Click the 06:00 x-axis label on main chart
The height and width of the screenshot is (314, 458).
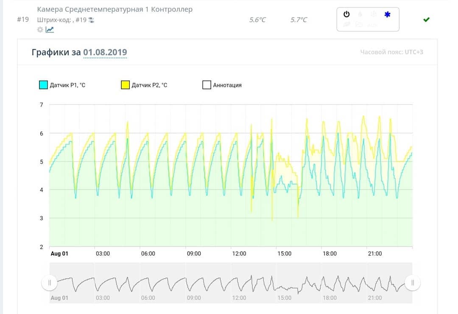[148, 253]
